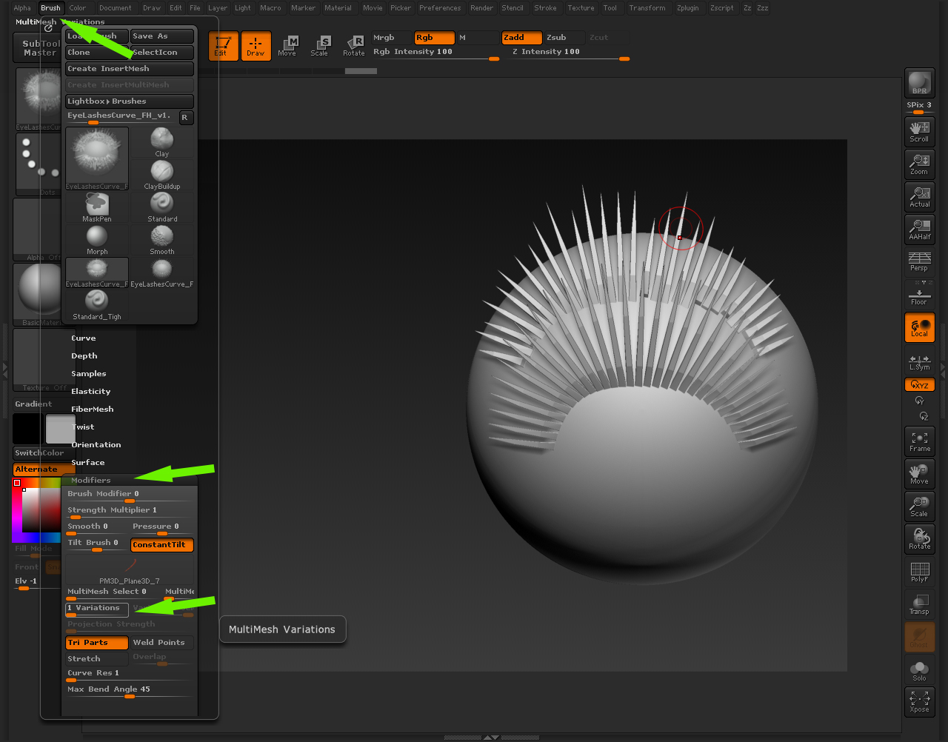This screenshot has height=742, width=948.
Task: Toggle the Zadd mode off
Action: tap(521, 38)
